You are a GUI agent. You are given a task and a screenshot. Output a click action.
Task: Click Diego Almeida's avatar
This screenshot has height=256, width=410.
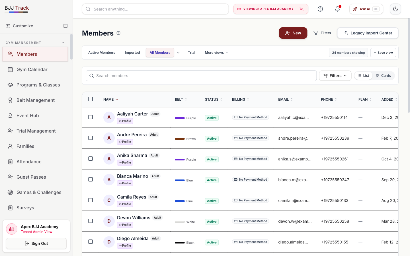pos(109,242)
